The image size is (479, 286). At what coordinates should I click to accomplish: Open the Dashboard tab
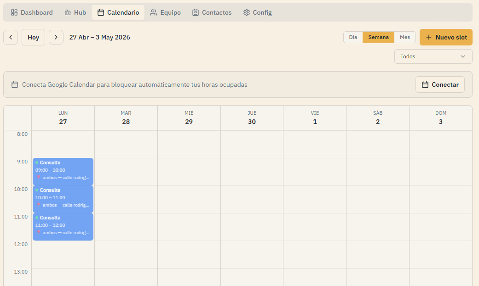pos(32,12)
